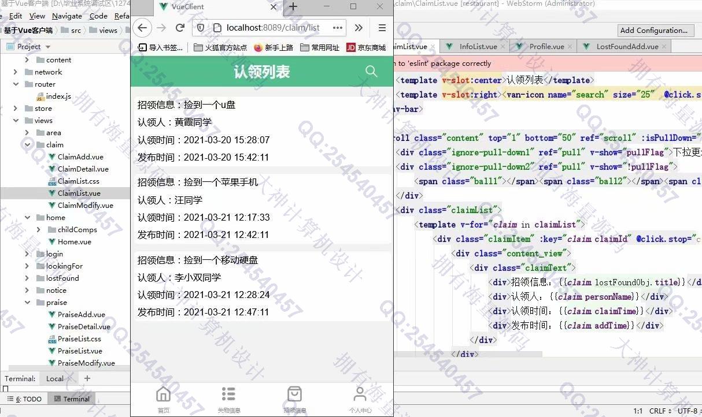Click the Firefox forward arrow
The image size is (702, 417).
tap(161, 28)
